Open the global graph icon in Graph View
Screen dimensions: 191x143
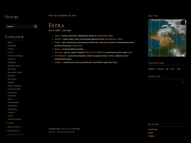(184, 82)
